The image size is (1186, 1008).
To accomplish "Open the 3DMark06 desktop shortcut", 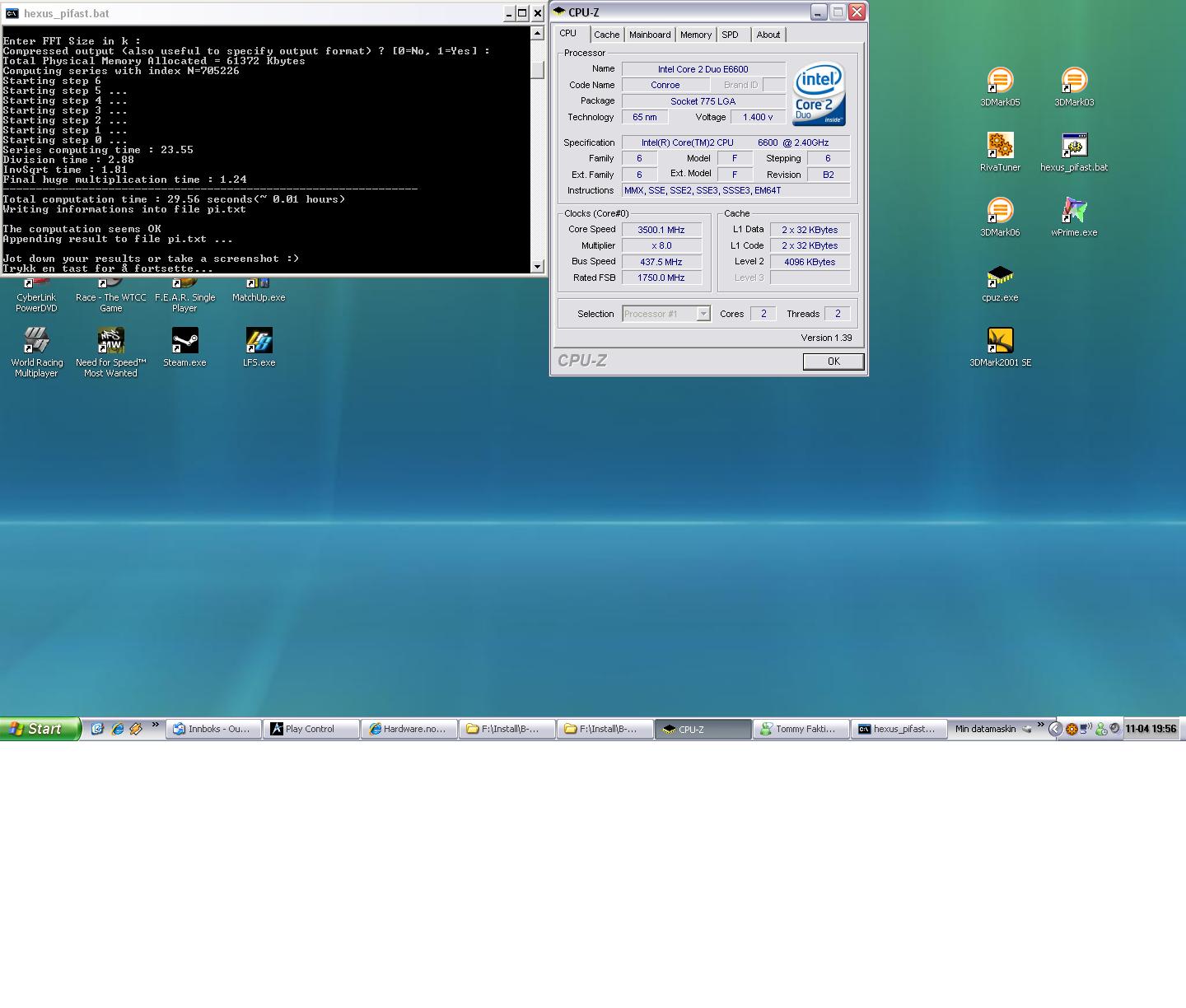I will (x=1000, y=217).
